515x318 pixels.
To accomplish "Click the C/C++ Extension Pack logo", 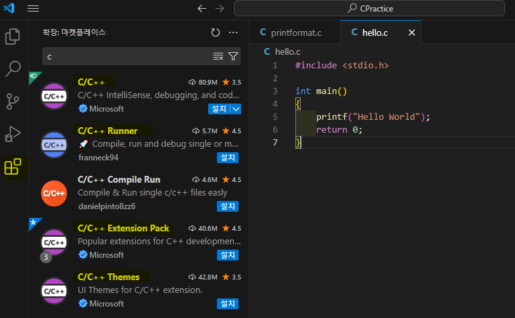I will 54,242.
